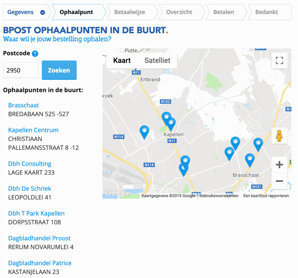Click the N121 road marker on map
Image resolution: width=298 pixels, height=278 pixels.
[x=256, y=187]
